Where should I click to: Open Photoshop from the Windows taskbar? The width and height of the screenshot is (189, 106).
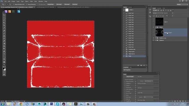51,104
